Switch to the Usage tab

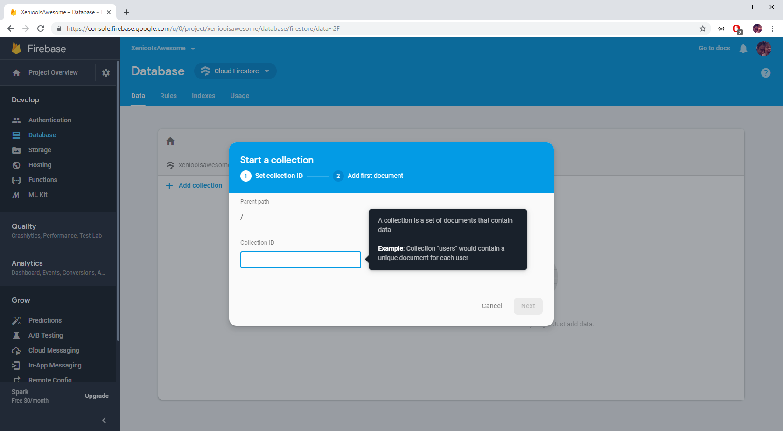tap(240, 96)
